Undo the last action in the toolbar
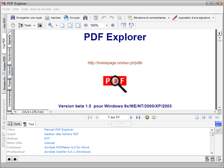 [x=104, y=18]
